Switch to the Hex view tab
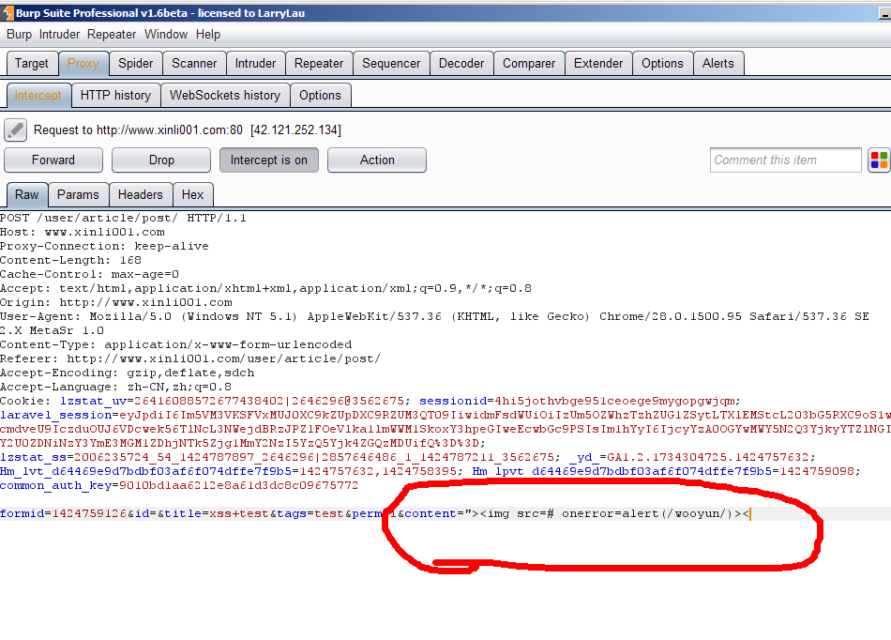Image resolution: width=891 pixels, height=640 pixels. (192, 194)
